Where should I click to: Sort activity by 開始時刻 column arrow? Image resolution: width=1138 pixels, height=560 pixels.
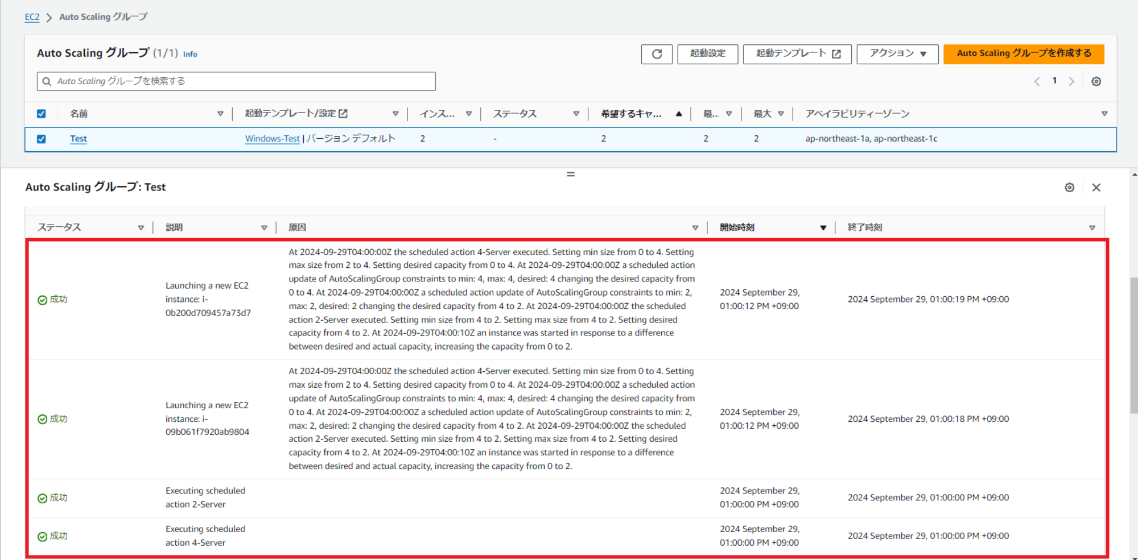(x=823, y=228)
